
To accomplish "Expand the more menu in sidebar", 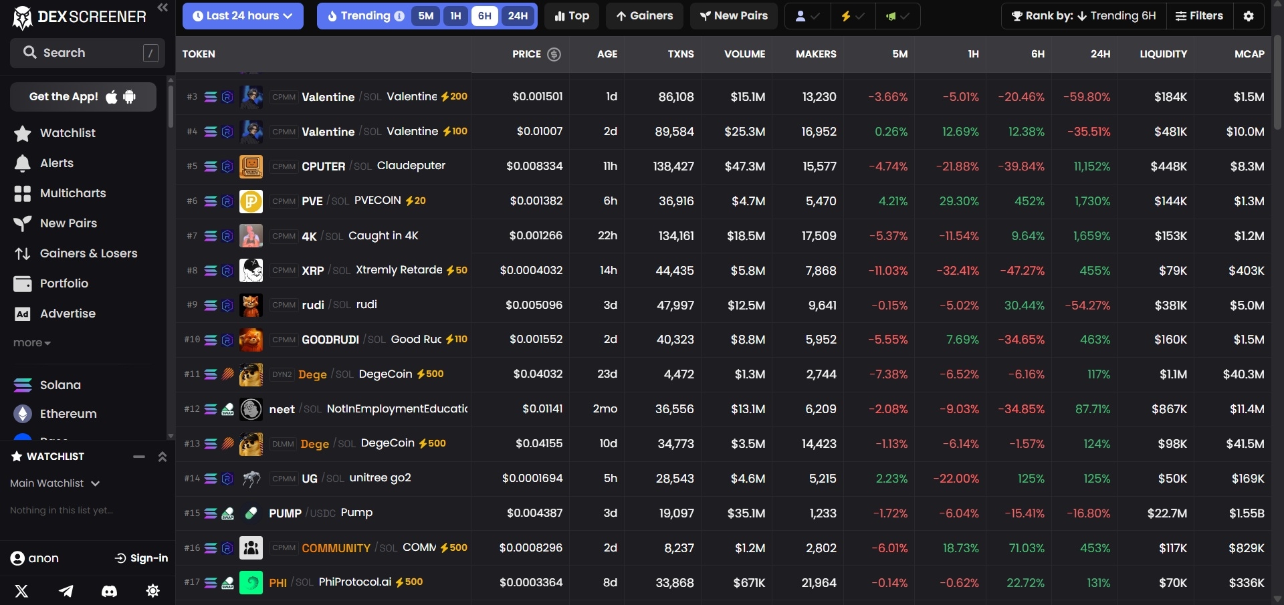I will [31, 342].
